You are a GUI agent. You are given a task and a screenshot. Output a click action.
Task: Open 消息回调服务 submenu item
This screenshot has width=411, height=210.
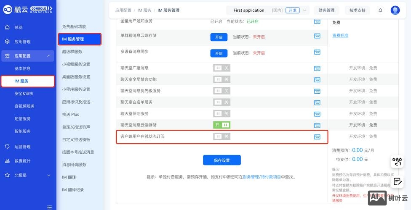click(74, 165)
